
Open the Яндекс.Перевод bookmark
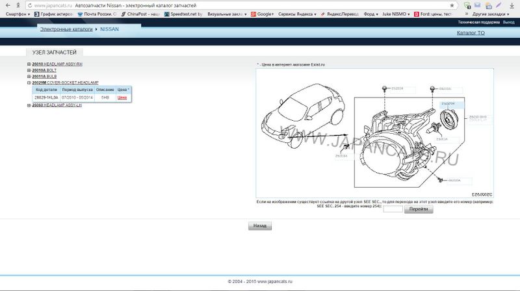pyautogui.click(x=339, y=14)
